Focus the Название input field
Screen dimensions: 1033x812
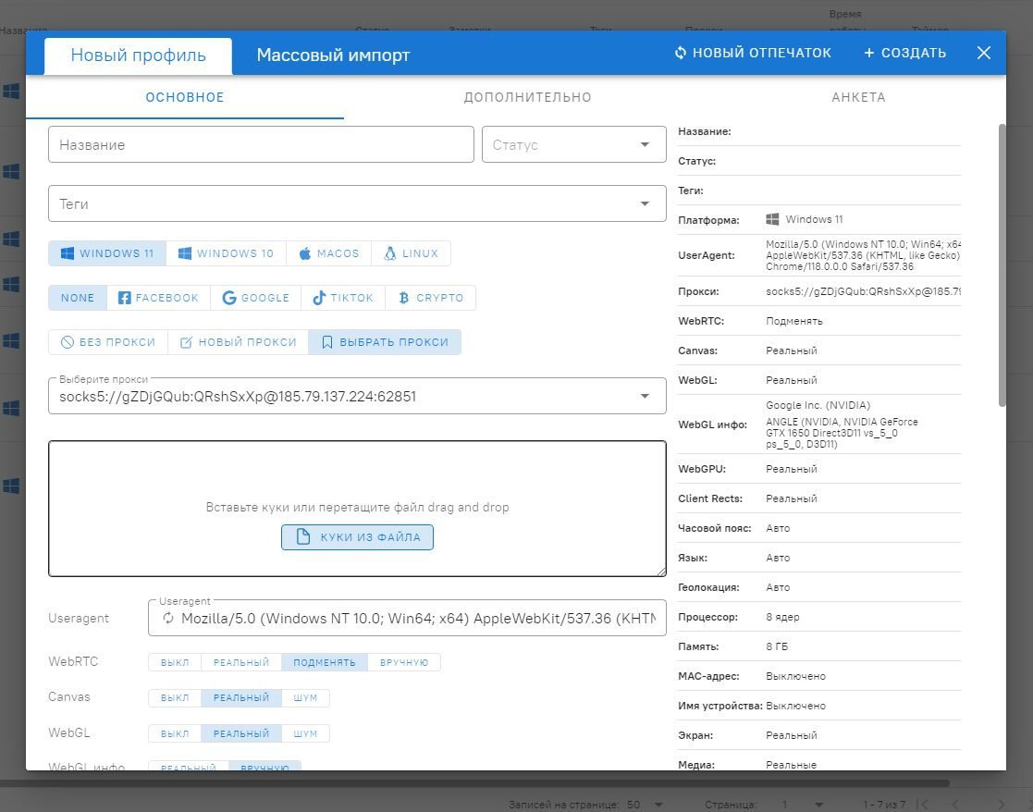click(261, 144)
